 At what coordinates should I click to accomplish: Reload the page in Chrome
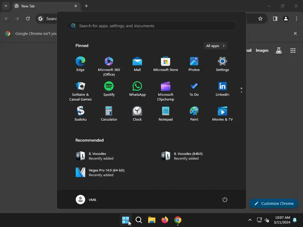click(x=28, y=19)
